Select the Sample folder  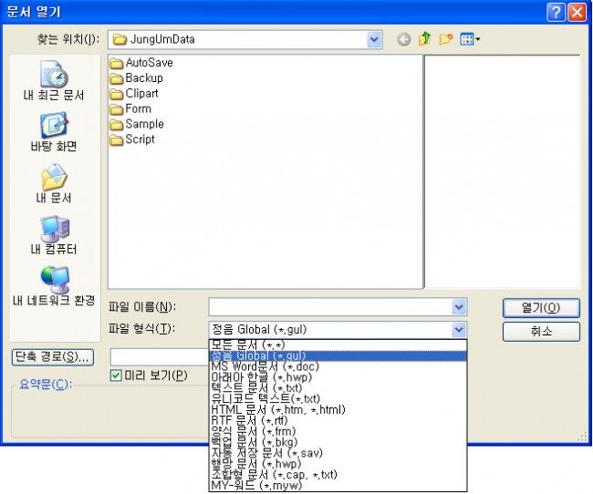pos(137,124)
